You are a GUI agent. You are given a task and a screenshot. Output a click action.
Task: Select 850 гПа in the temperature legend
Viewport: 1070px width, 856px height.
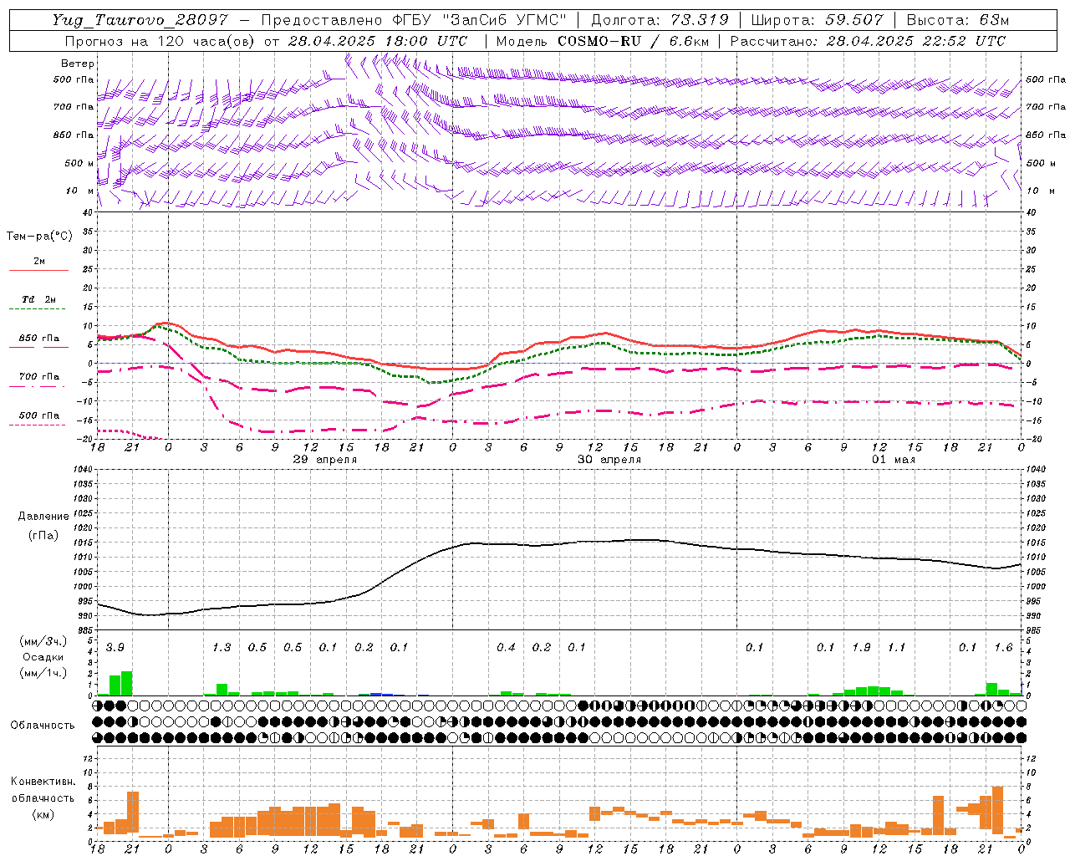pos(39,339)
